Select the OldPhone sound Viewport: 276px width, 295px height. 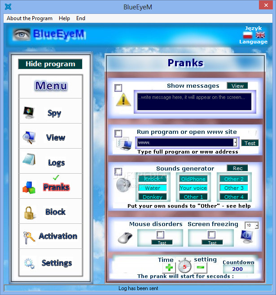(193, 179)
